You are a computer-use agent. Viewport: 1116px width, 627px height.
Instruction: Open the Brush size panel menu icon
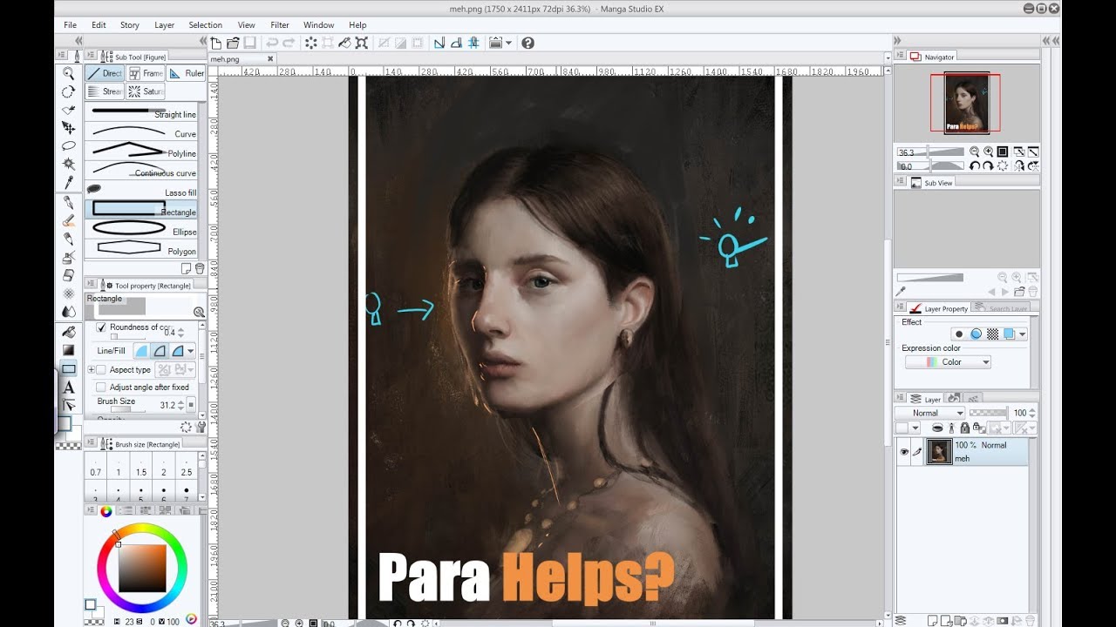(x=91, y=444)
